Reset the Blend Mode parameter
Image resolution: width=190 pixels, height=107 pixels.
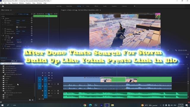[x=32, y=42]
